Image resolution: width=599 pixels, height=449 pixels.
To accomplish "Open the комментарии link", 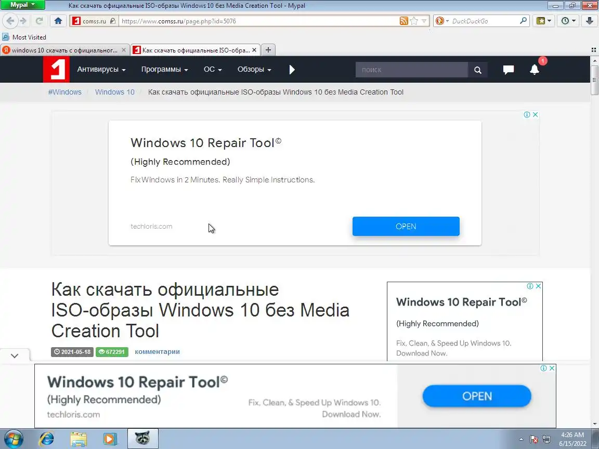I will click(157, 352).
